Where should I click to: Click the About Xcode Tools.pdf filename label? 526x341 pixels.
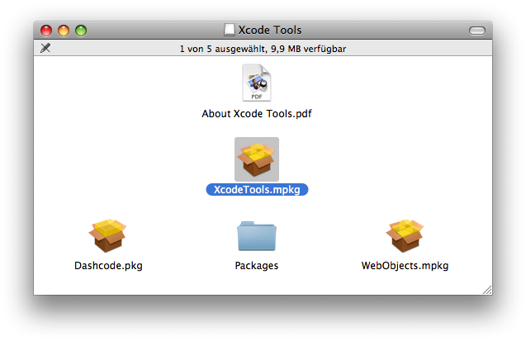[x=257, y=114]
